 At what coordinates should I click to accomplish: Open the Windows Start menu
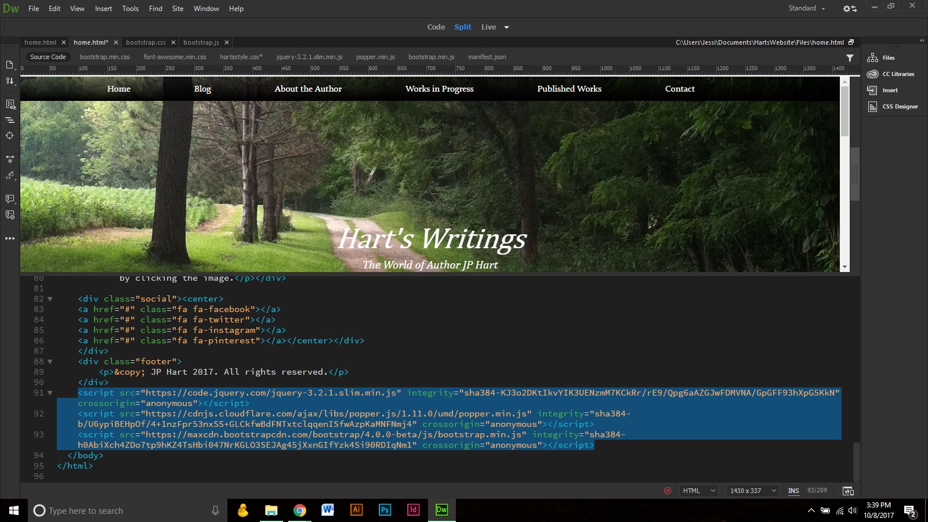tap(14, 510)
